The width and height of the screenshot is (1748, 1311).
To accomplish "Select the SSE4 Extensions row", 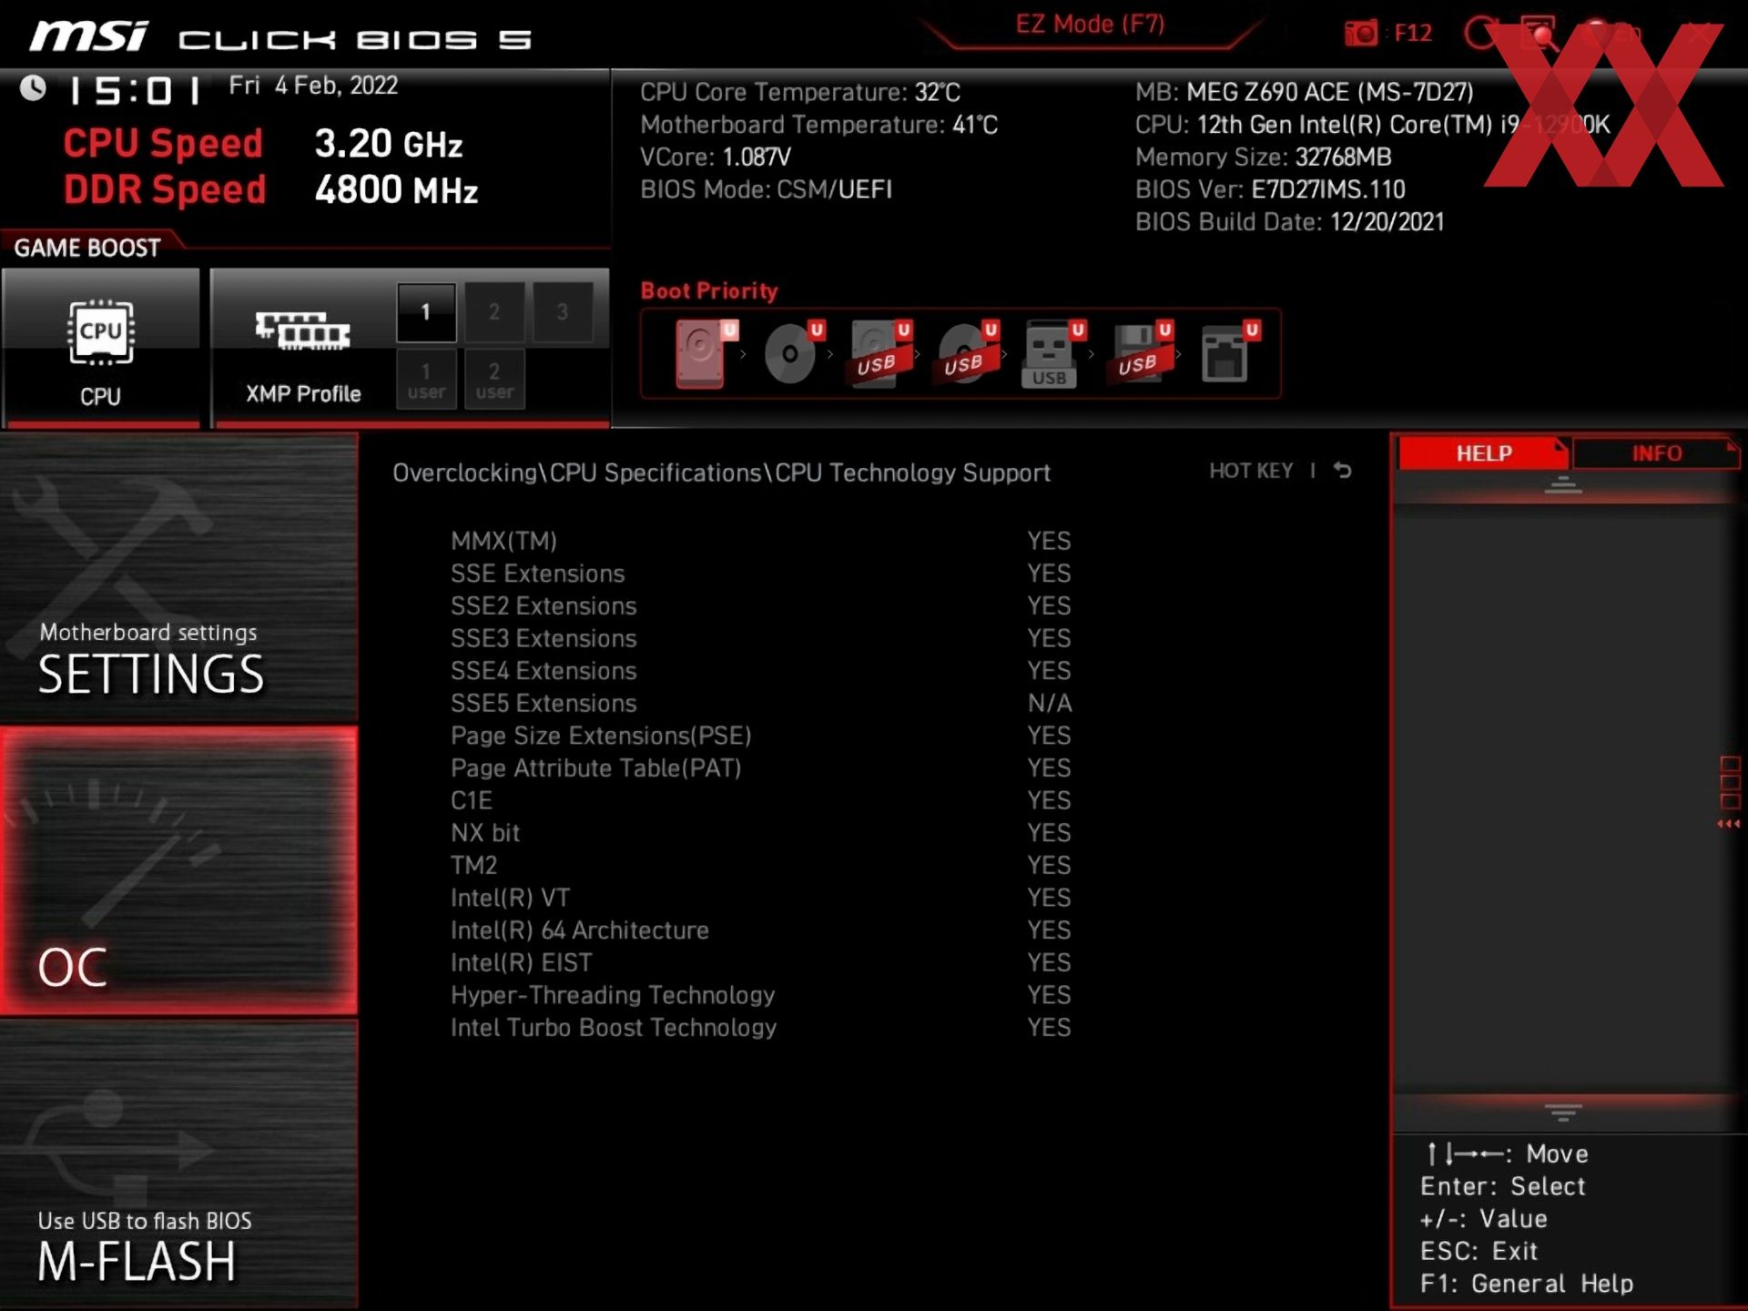I will point(761,671).
